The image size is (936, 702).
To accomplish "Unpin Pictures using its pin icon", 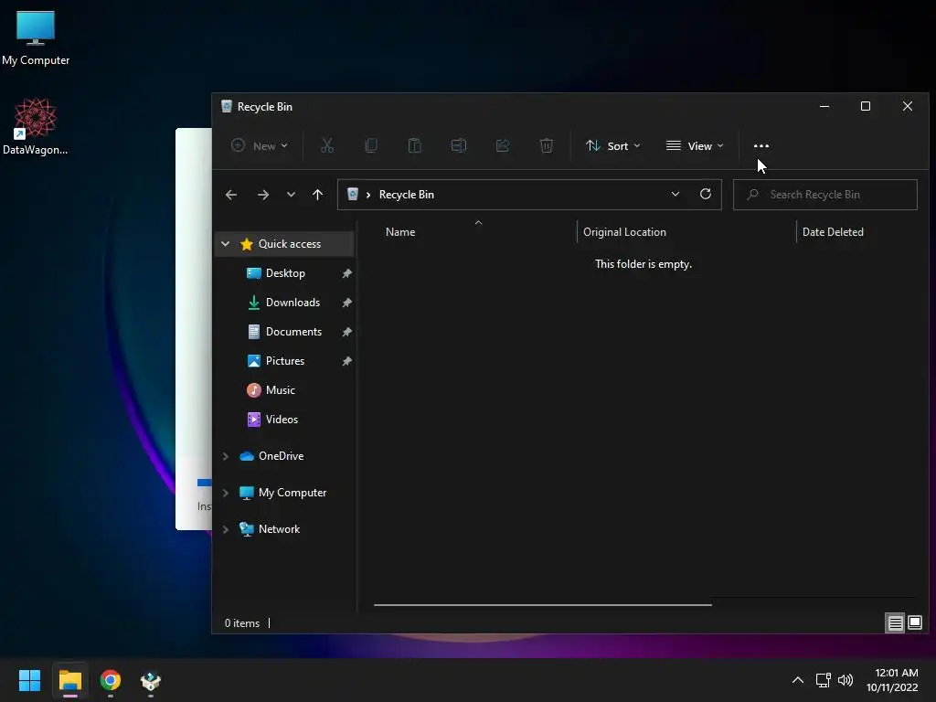I will tap(346, 361).
